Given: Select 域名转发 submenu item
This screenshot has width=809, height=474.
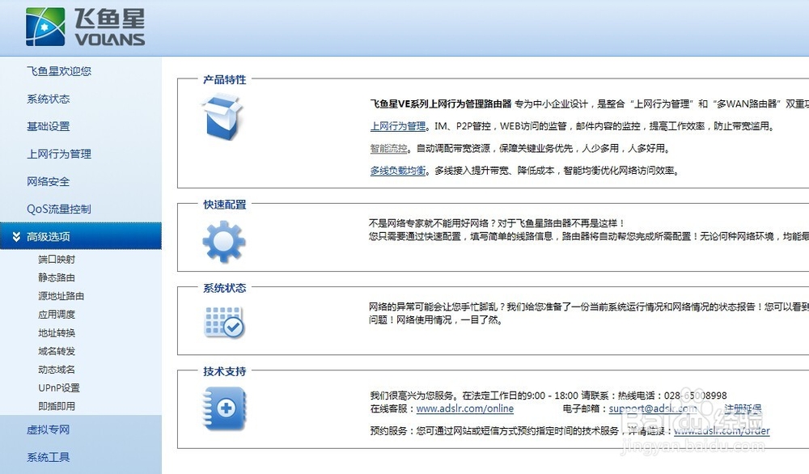Looking at the screenshot, I should click(x=57, y=351).
